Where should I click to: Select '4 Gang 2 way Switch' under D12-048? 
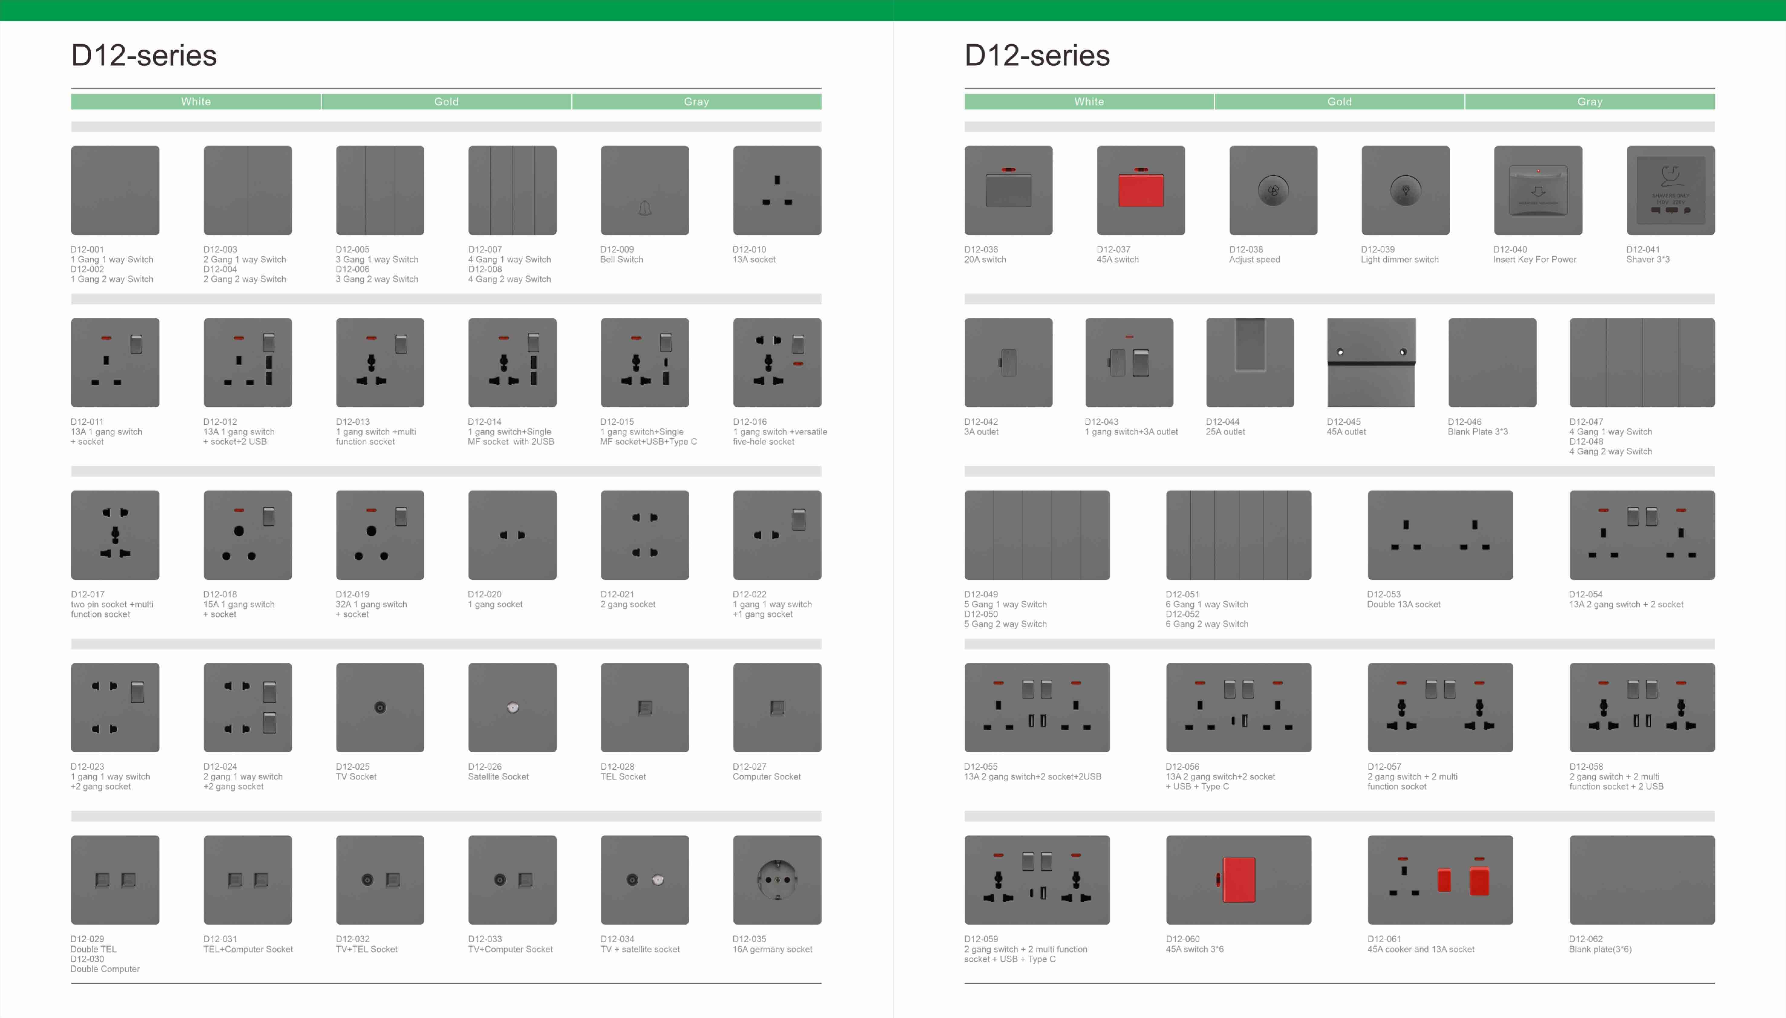pos(1611,452)
